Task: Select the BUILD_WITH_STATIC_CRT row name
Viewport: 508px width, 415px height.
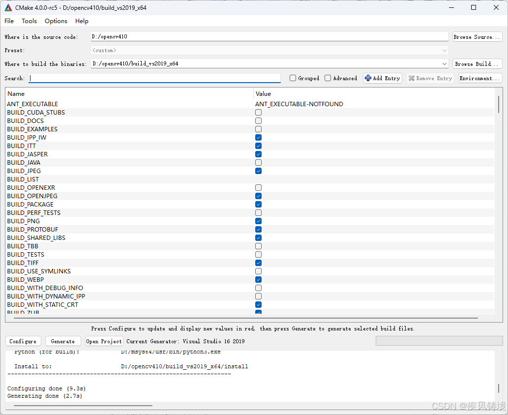Action: pyautogui.click(x=42, y=305)
